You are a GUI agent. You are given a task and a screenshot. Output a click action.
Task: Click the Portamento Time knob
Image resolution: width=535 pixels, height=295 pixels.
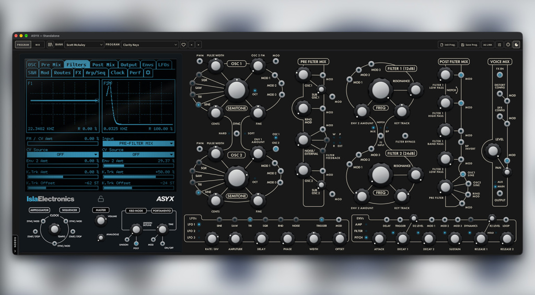[162, 229]
